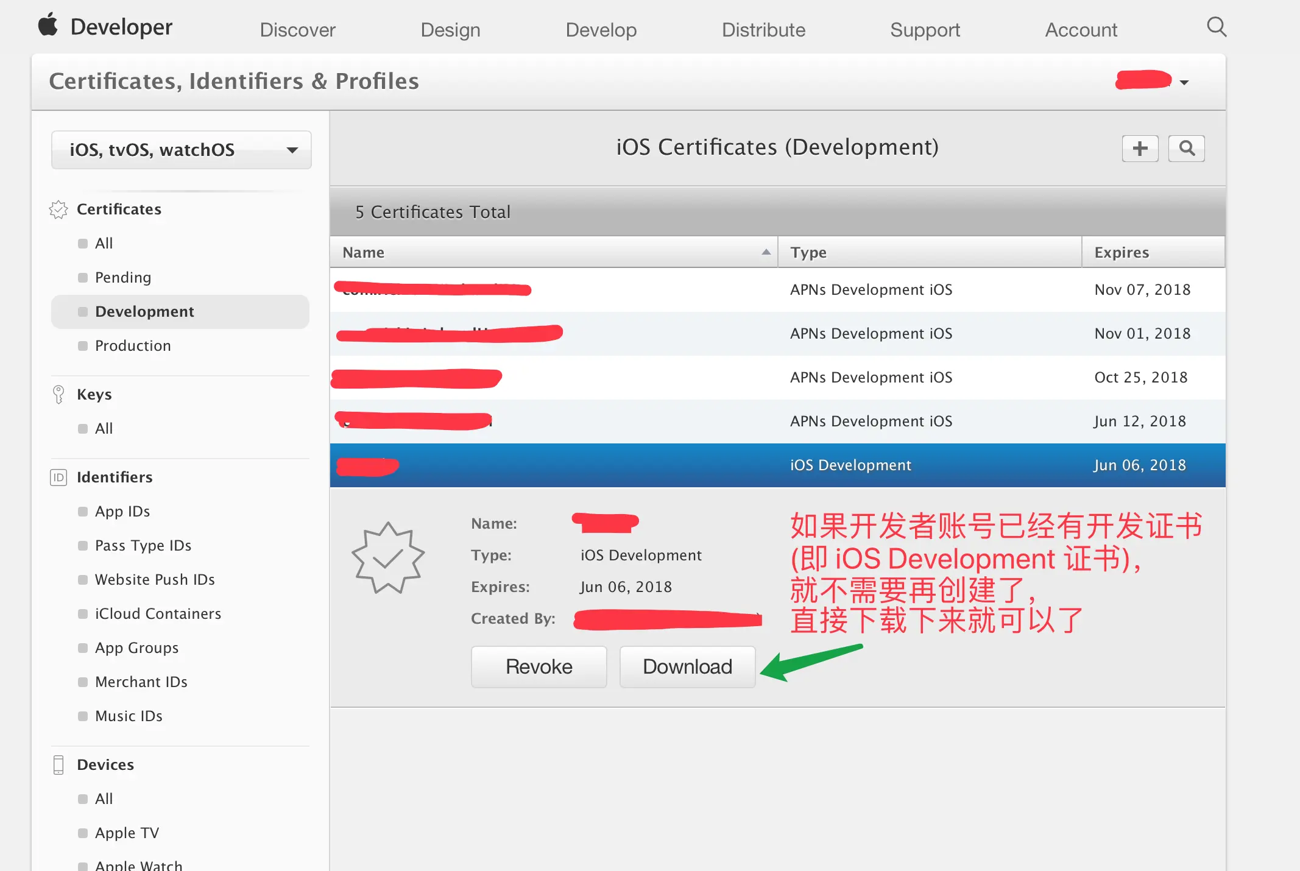Click the Devices phone icon

(58, 765)
